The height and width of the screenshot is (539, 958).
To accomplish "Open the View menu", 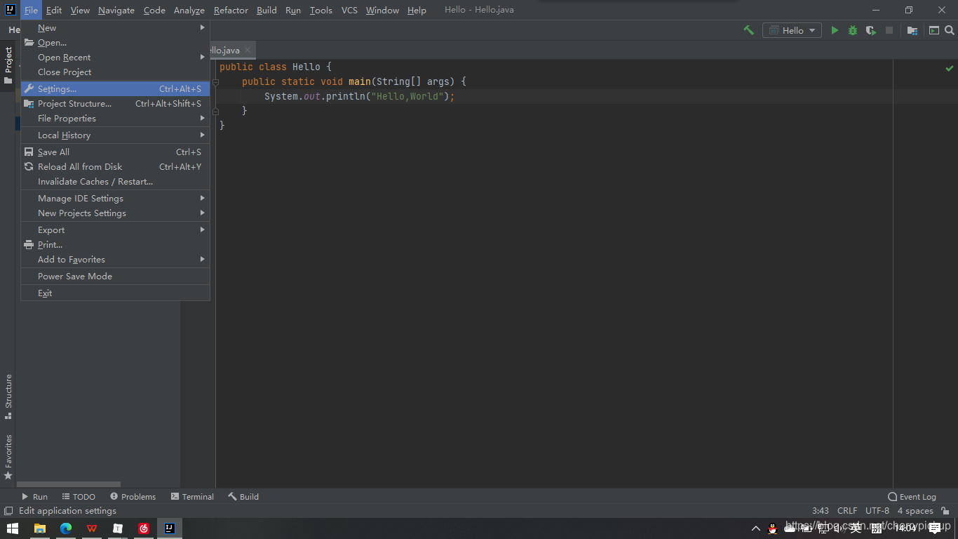I will point(80,11).
